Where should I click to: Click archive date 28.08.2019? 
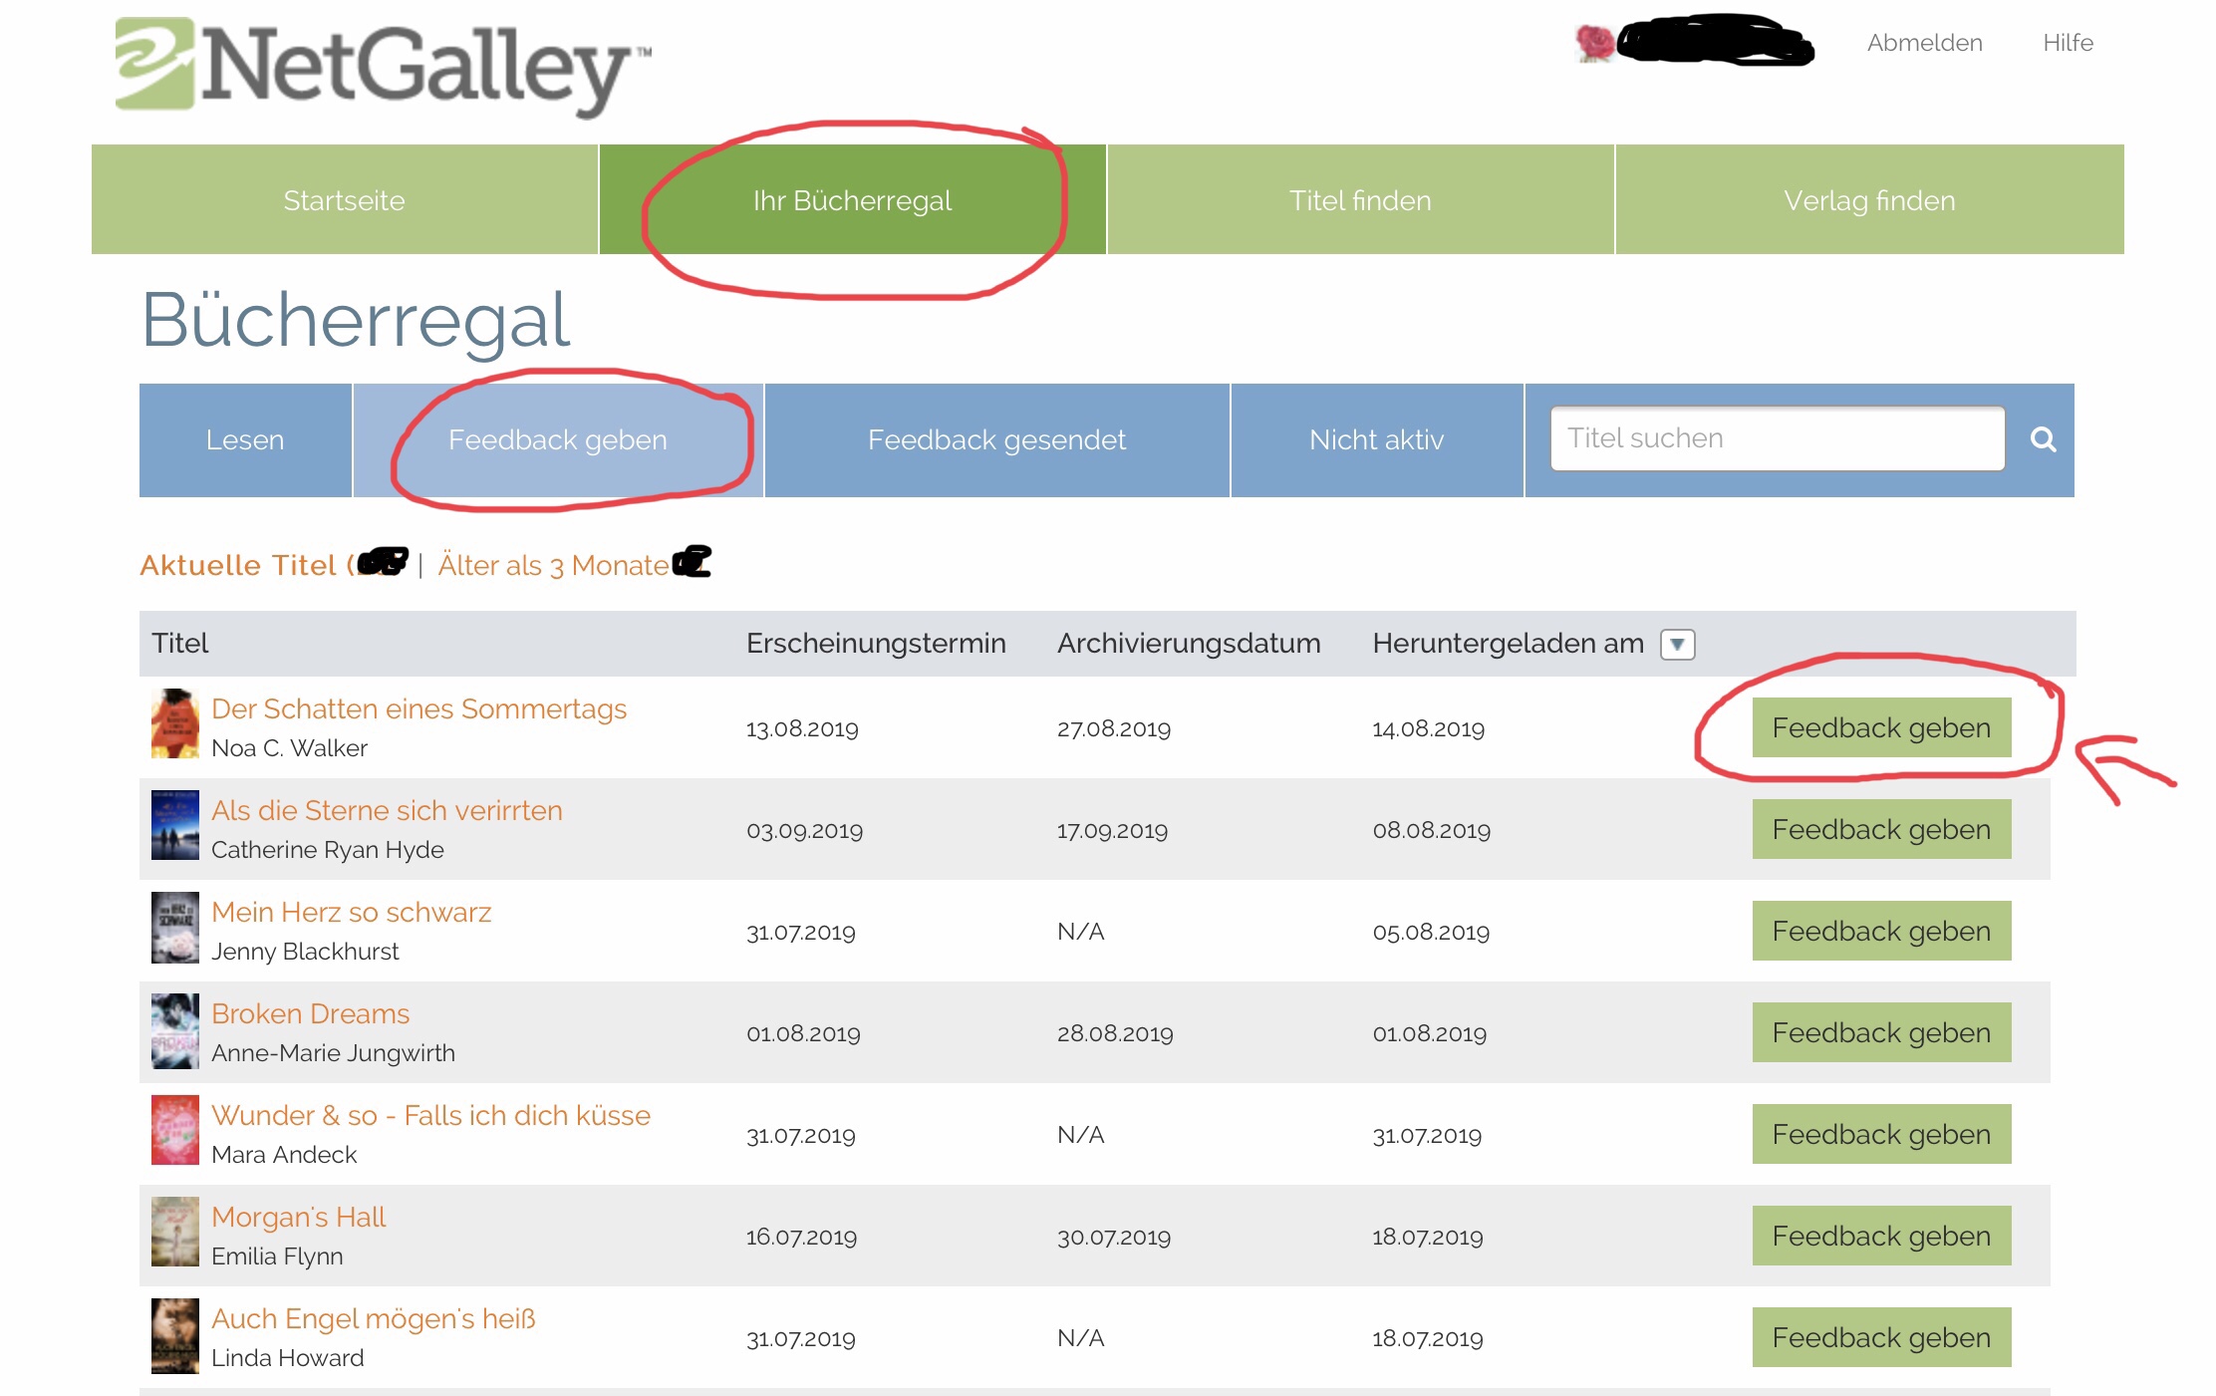tap(1115, 1033)
